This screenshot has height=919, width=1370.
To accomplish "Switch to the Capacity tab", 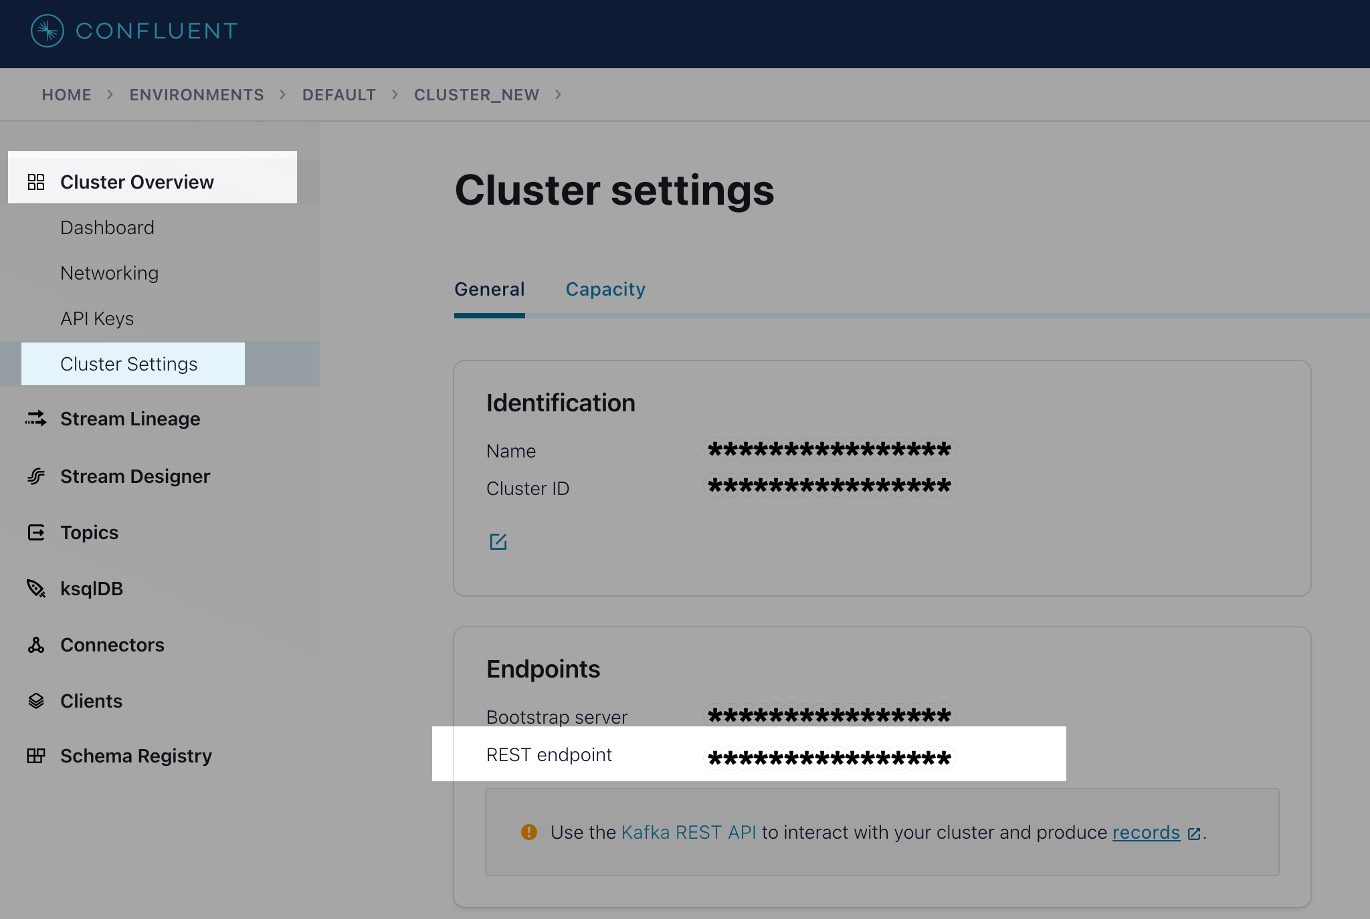I will pyautogui.click(x=605, y=289).
